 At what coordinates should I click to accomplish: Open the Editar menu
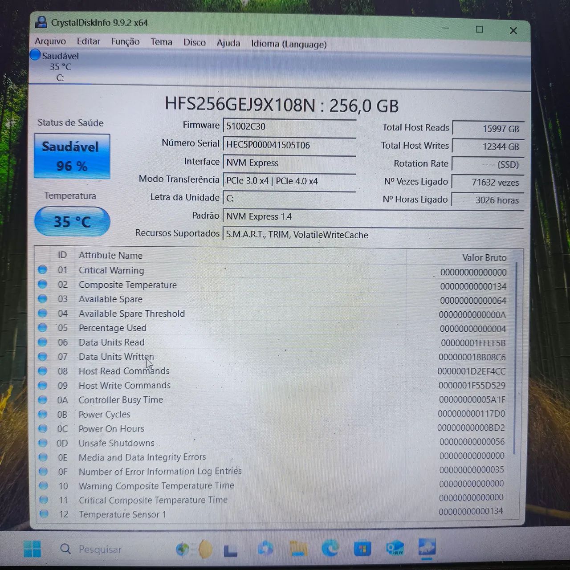pyautogui.click(x=88, y=41)
